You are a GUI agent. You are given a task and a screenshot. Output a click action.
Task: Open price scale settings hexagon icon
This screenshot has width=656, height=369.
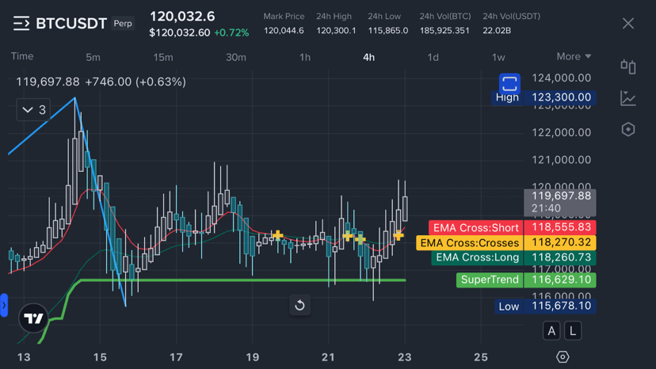point(563,357)
